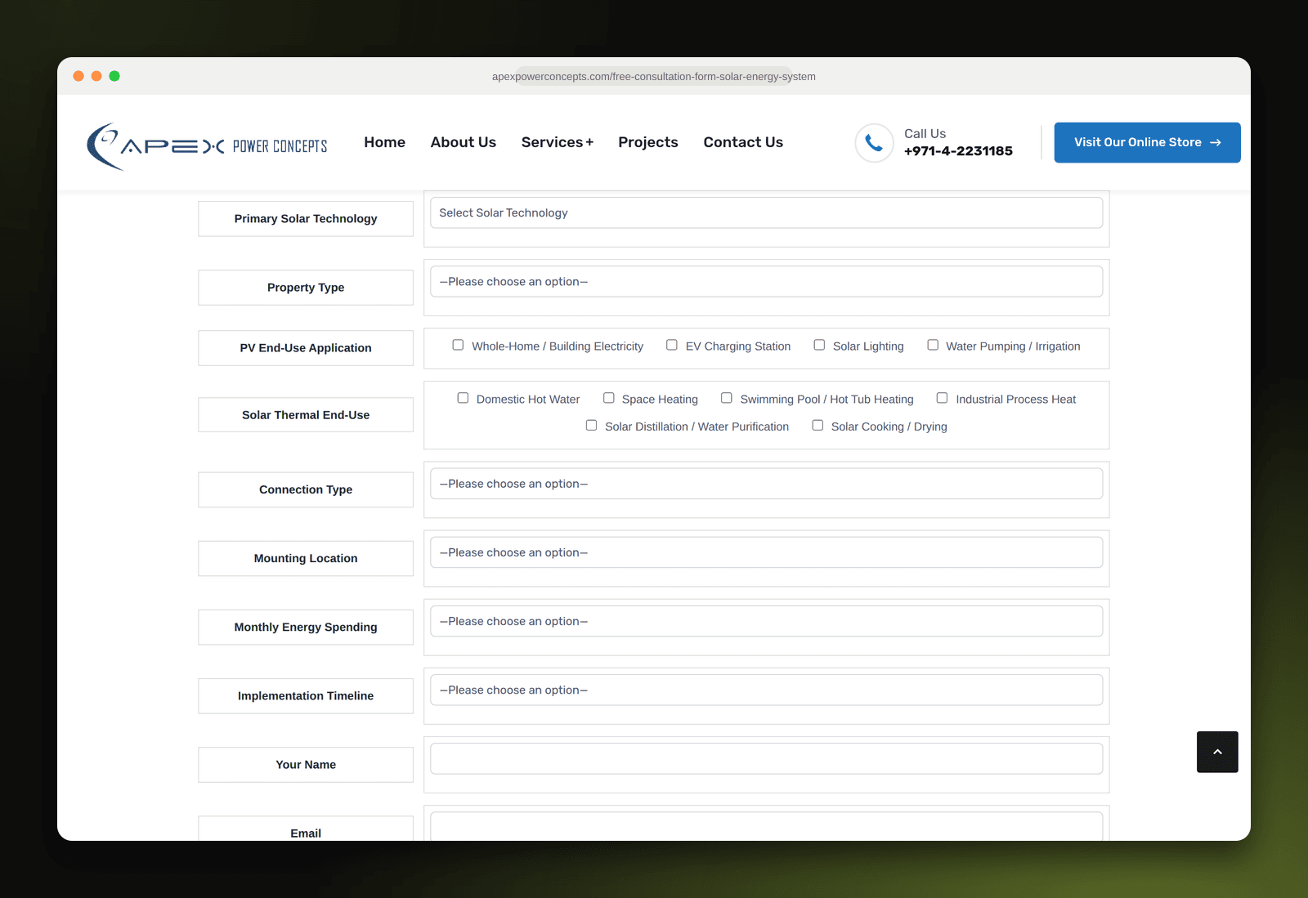
Task: Check the Solar Lighting option
Action: click(819, 345)
